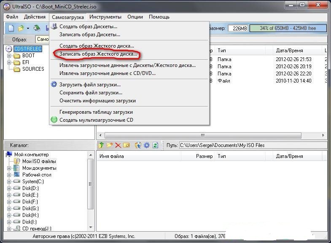Open the Опции menu
This screenshot has width=331, height=243.
(135, 17)
